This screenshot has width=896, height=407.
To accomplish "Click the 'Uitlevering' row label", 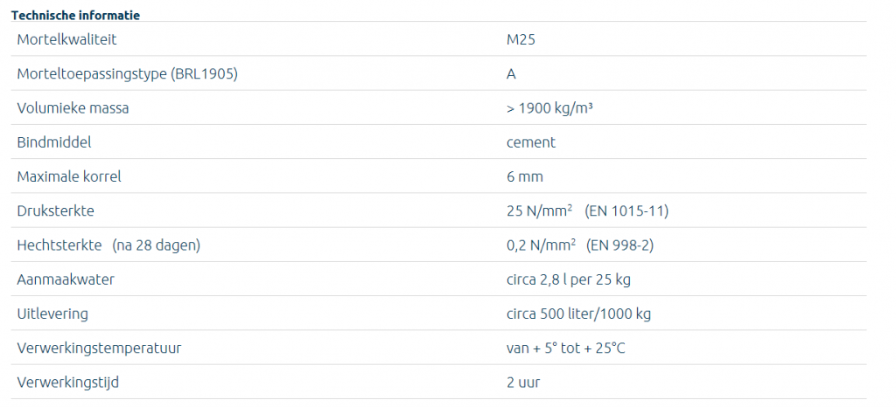I will pos(52,314).
